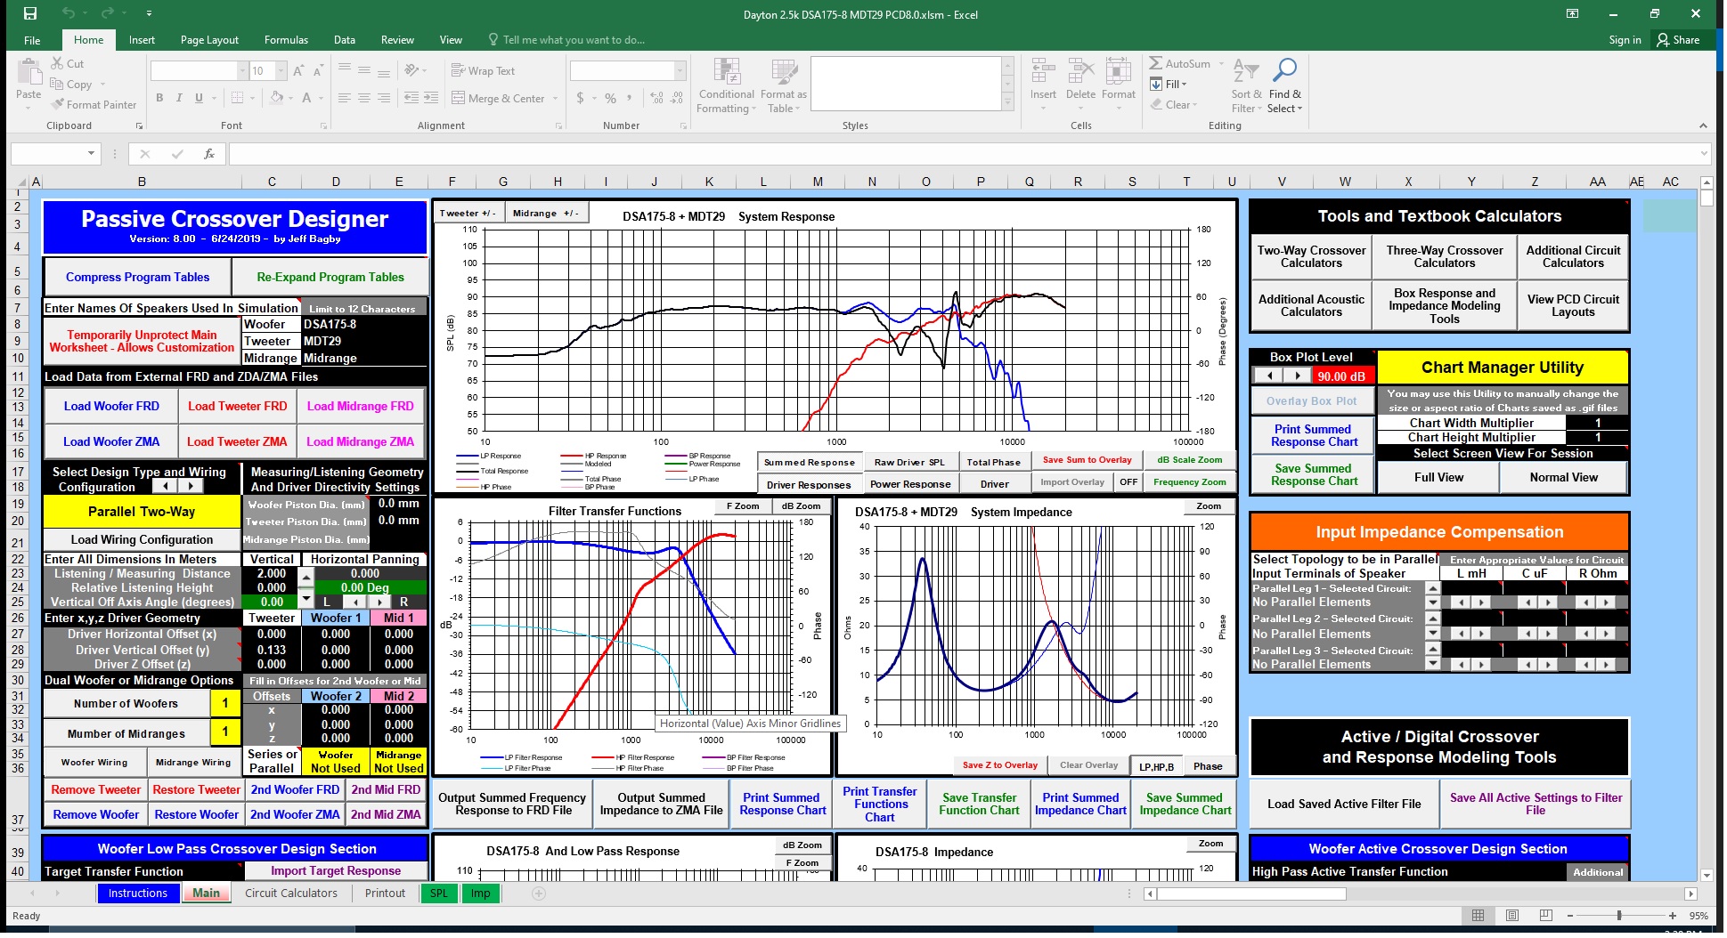Toggle Bold formatting icon
This screenshot has height=938, width=1727.
coord(159,98)
